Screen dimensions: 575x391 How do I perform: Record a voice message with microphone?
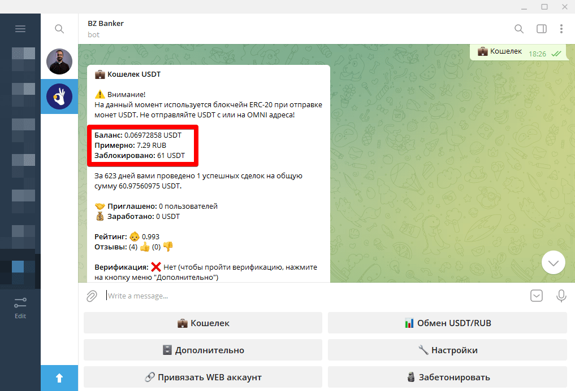click(561, 296)
